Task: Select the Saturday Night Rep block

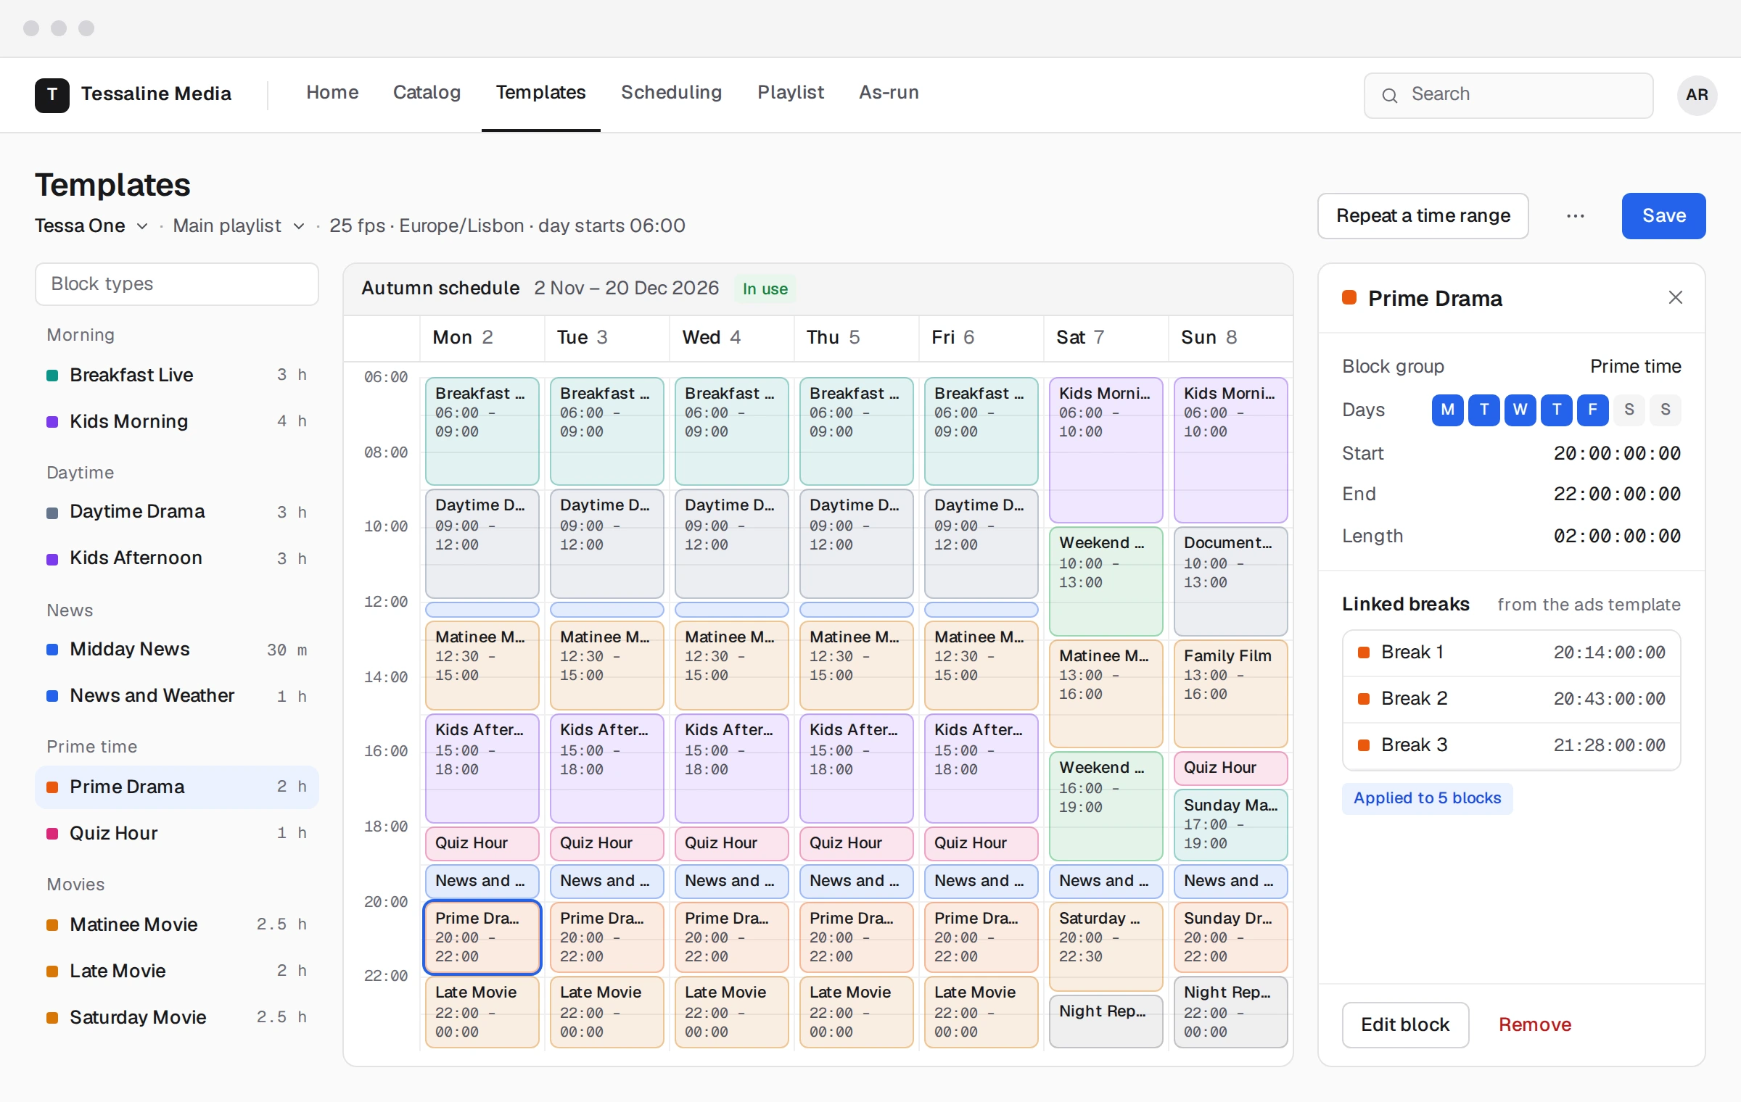Action: (x=1106, y=1021)
